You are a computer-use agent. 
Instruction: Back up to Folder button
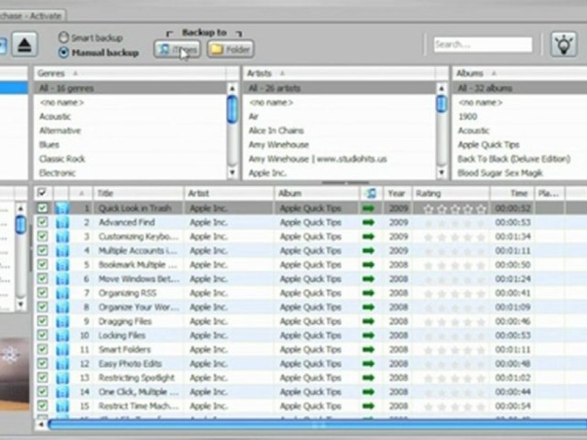[x=231, y=49]
